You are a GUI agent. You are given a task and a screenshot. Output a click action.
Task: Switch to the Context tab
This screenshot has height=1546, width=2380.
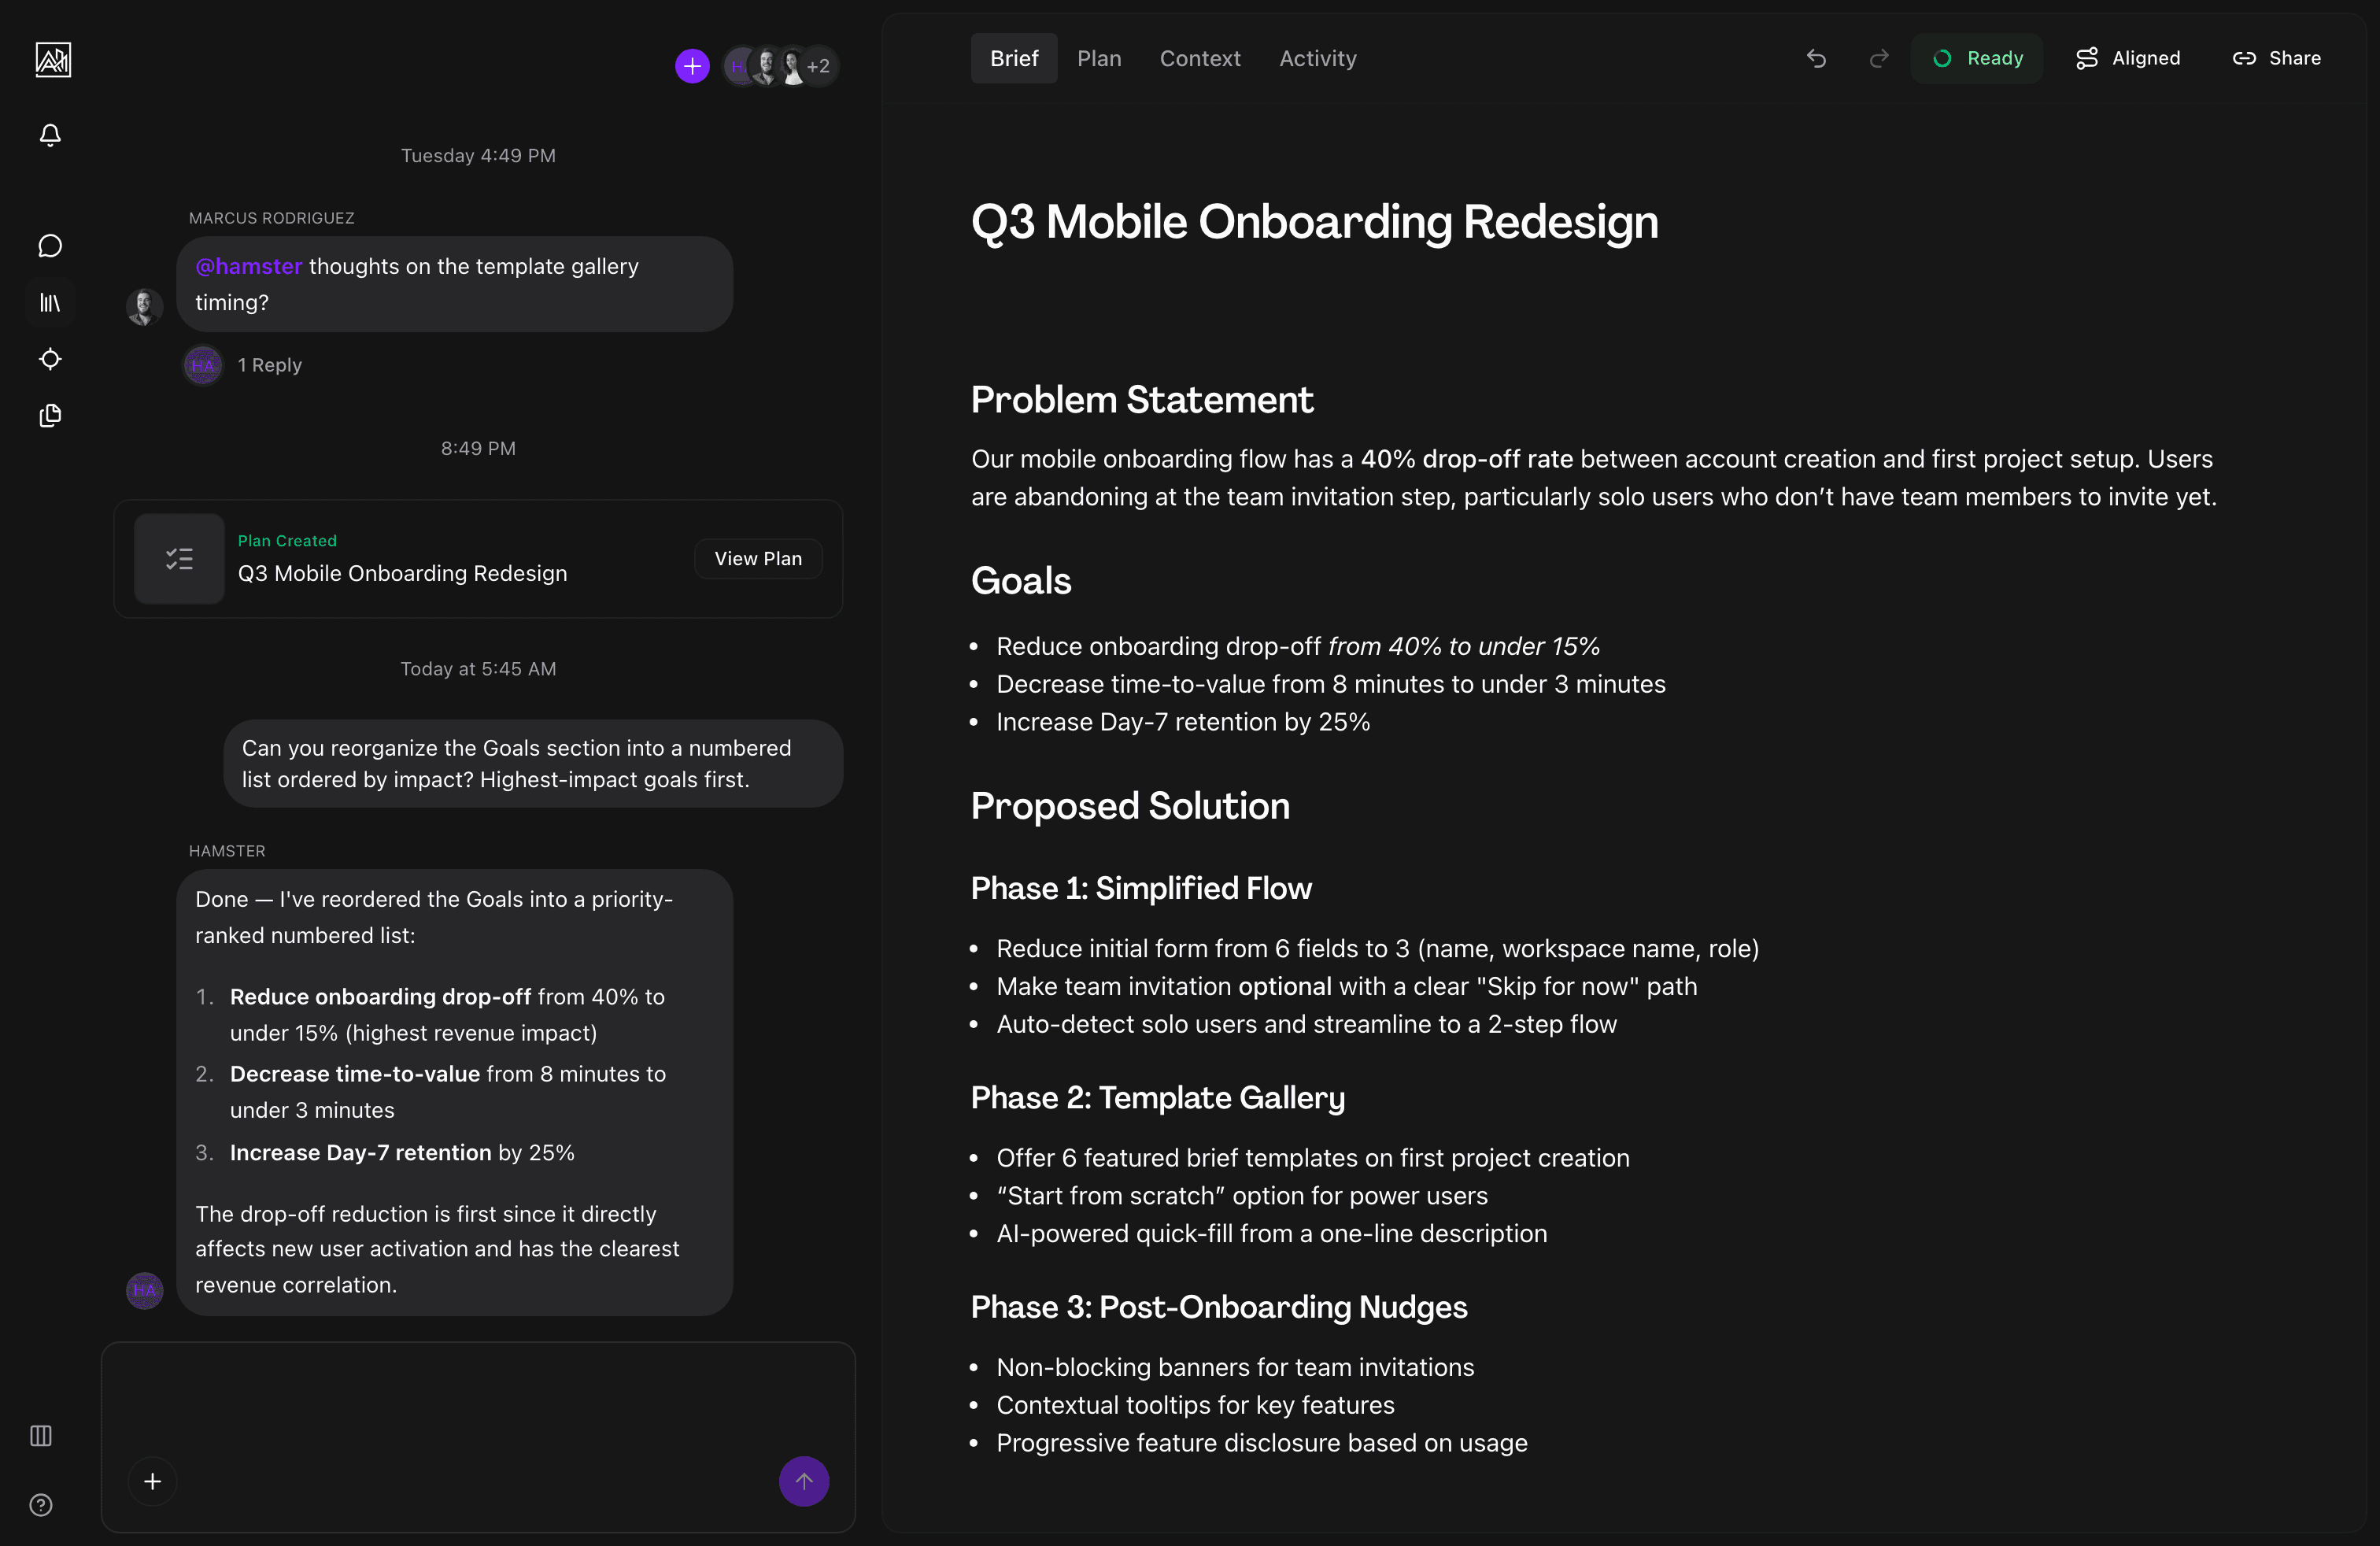point(1200,58)
